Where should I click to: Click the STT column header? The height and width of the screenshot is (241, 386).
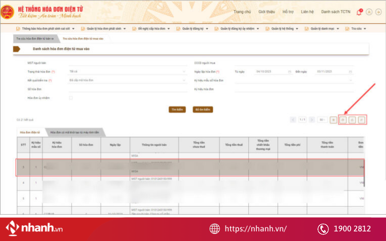(23, 145)
